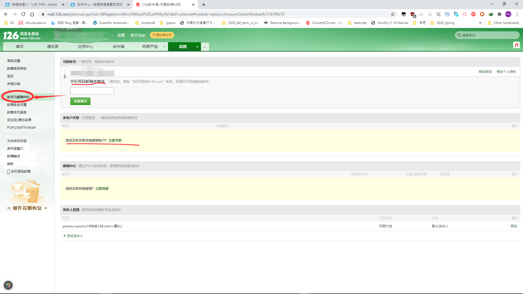Image resolution: width=523 pixels, height=294 pixels.
Task: Open the round launcher icon at bottom-left
Action: click(8, 285)
